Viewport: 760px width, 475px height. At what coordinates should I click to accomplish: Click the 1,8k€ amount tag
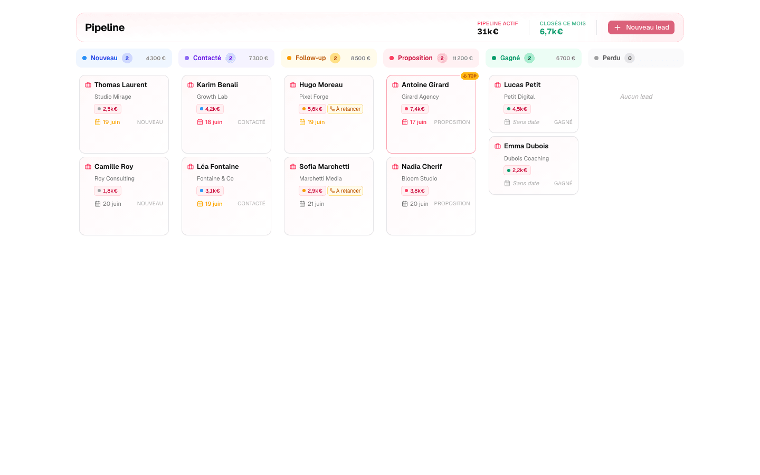coord(108,191)
